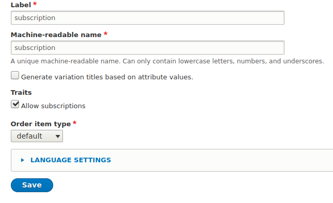Click the red asterisk beside Order item type
333x203 pixels.
coord(74,123)
